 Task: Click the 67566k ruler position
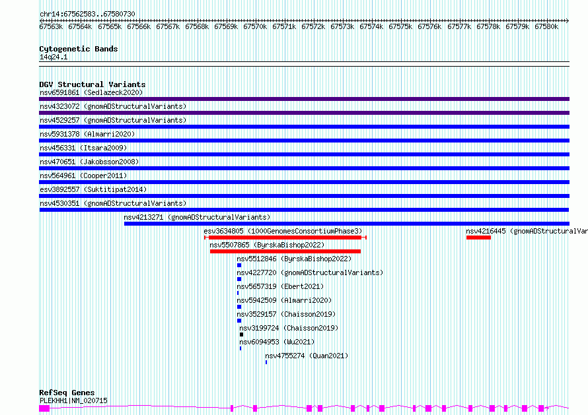[x=139, y=26]
